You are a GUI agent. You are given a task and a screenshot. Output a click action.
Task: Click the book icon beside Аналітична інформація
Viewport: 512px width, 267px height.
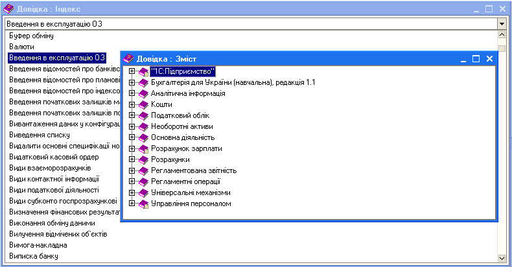tap(144, 94)
